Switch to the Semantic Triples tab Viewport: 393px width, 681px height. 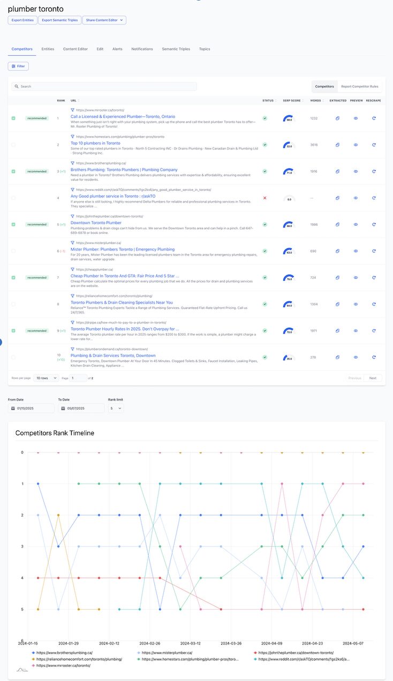click(x=176, y=48)
